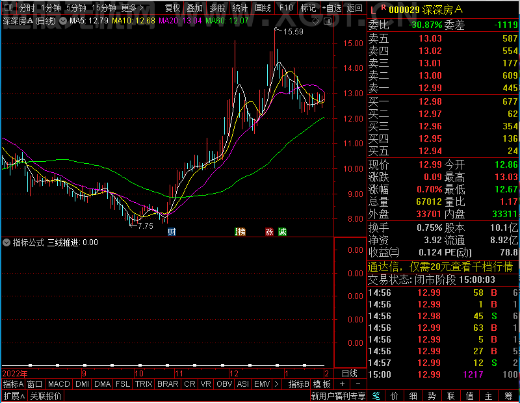This screenshot has height=403, width=520.
Task: Select the 5分钟 period
Action: [76, 8]
